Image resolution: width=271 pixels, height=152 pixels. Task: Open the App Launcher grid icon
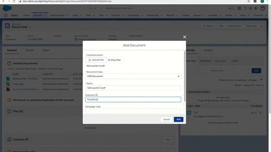[x=6, y=15]
